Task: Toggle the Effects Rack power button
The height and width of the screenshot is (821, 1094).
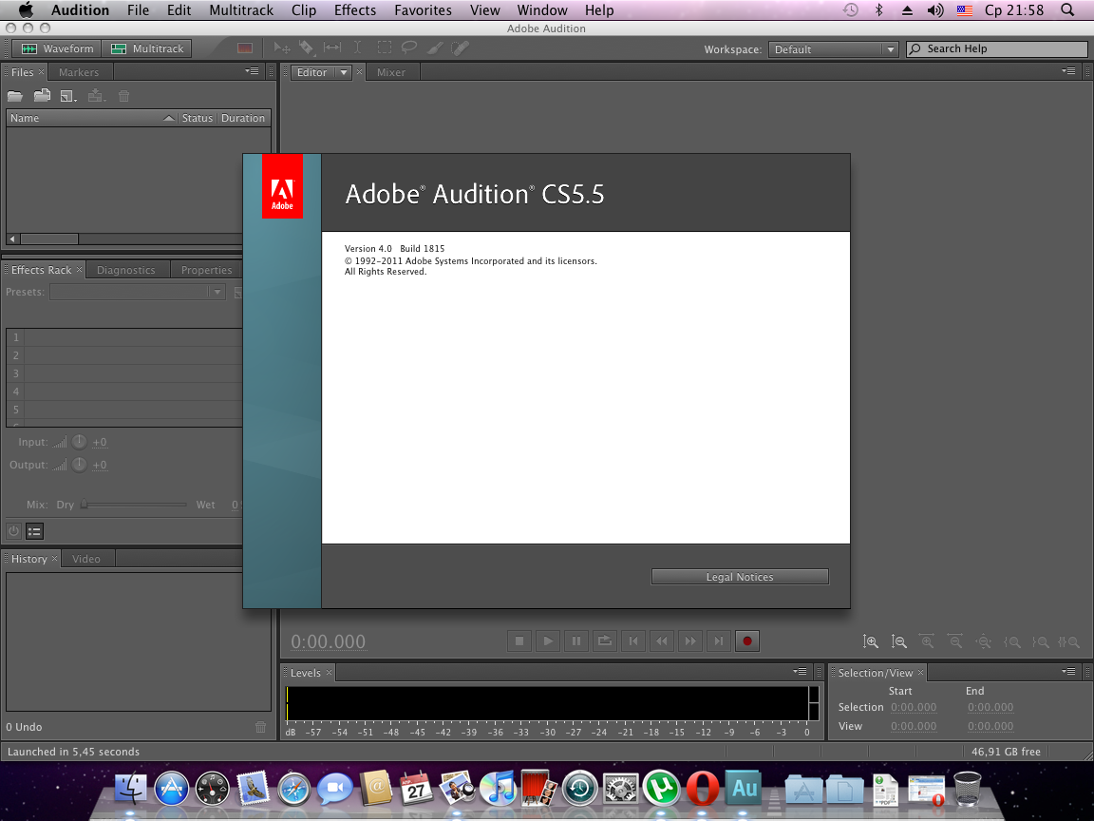Action: pyautogui.click(x=14, y=532)
